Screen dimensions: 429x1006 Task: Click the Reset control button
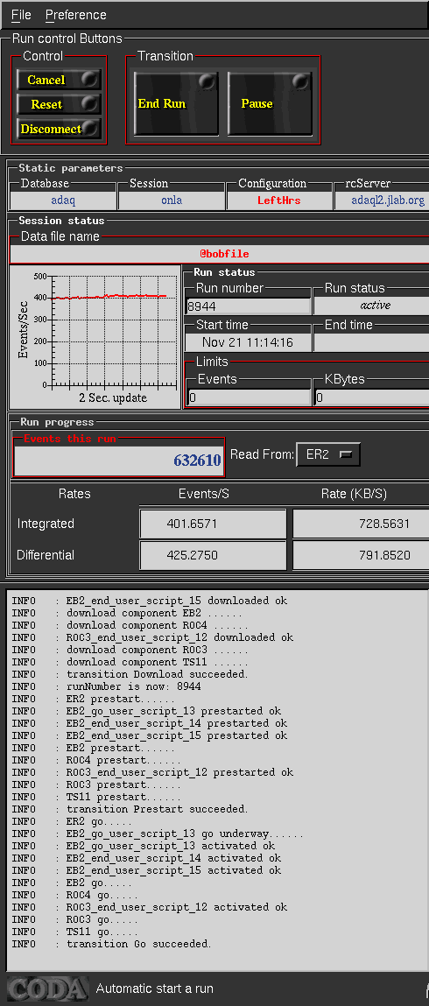(x=59, y=104)
